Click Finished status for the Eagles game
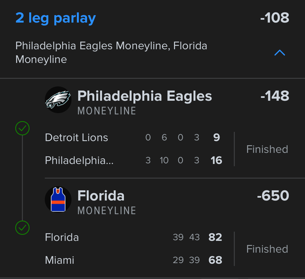 (x=267, y=149)
